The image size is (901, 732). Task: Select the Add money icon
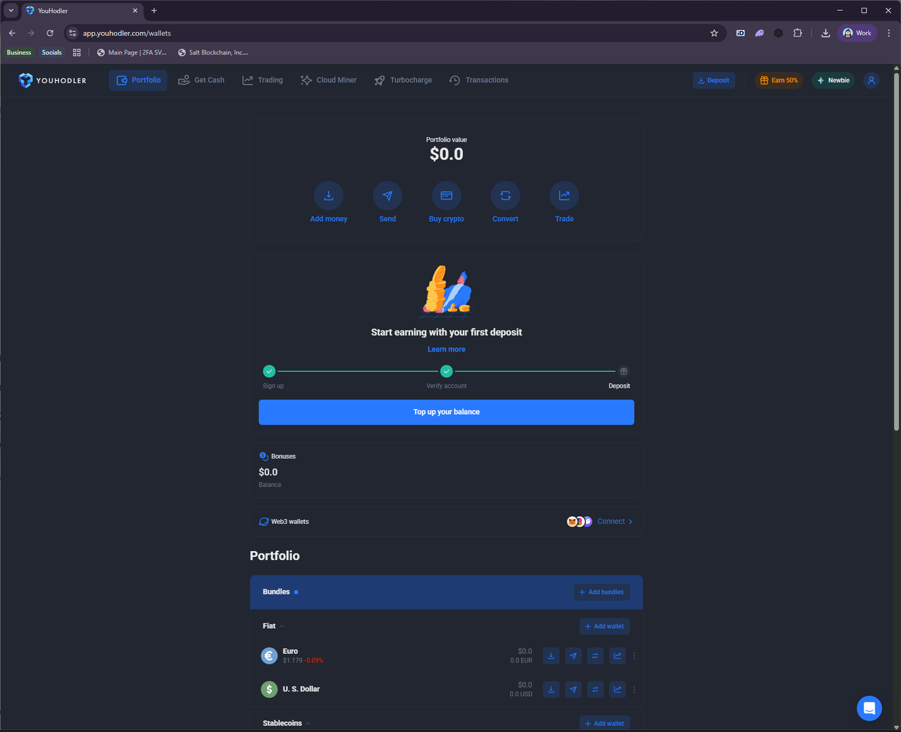(329, 195)
